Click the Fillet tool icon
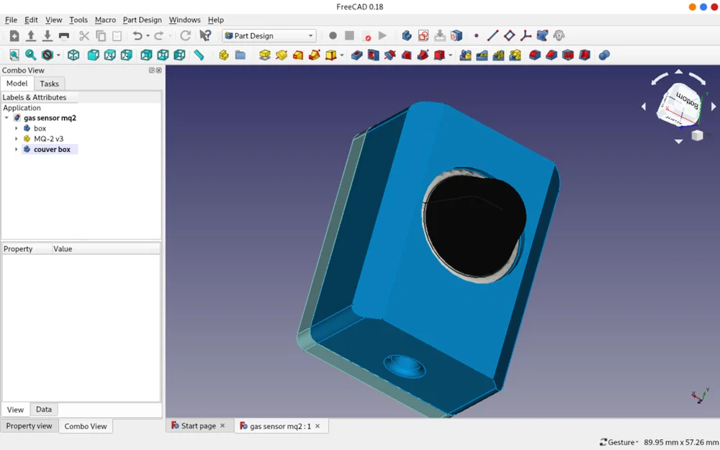This screenshot has height=450, width=720. coord(535,55)
